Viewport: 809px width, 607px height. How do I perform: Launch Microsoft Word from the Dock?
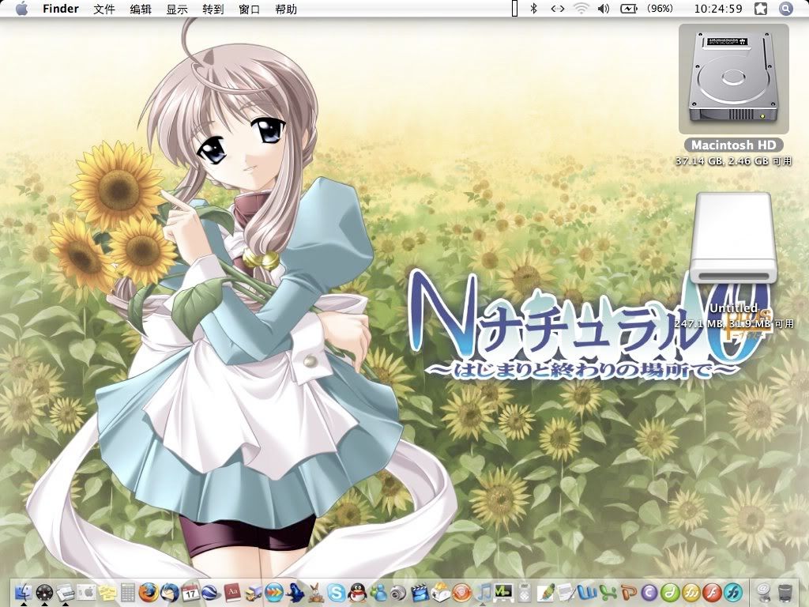coord(586,593)
